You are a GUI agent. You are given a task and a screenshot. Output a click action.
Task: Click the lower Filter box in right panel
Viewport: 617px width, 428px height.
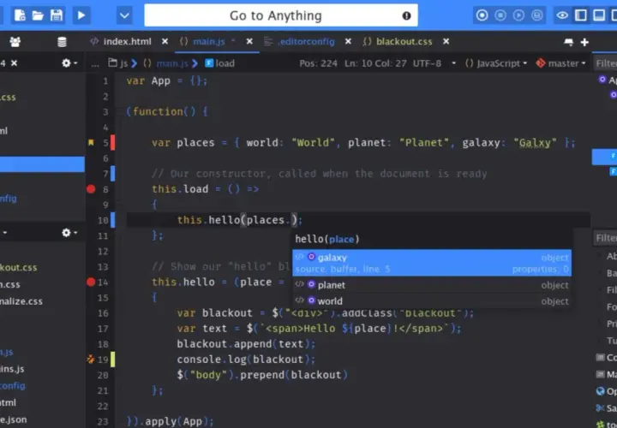605,238
